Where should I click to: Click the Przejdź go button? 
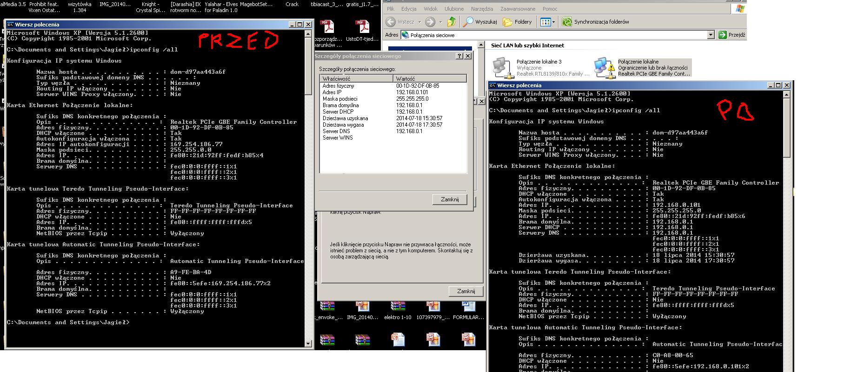[732, 35]
